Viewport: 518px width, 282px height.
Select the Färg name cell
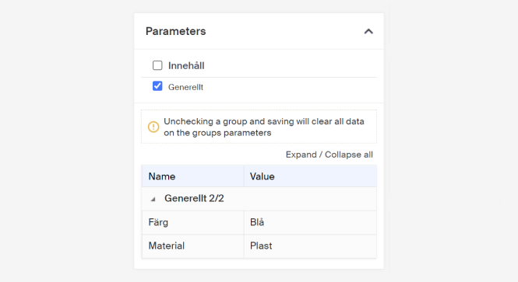[x=193, y=222]
